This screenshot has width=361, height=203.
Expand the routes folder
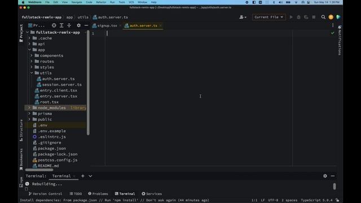coord(32,61)
